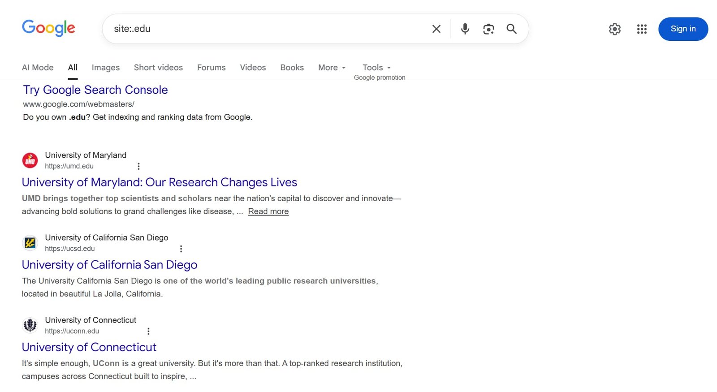This screenshot has height=392, width=717.
Task: Open three-dot menu for ucsd.edu result
Action: (181, 249)
